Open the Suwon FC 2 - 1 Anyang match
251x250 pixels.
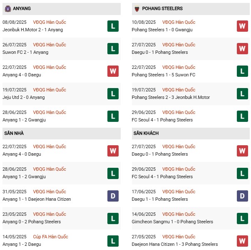(25, 52)
